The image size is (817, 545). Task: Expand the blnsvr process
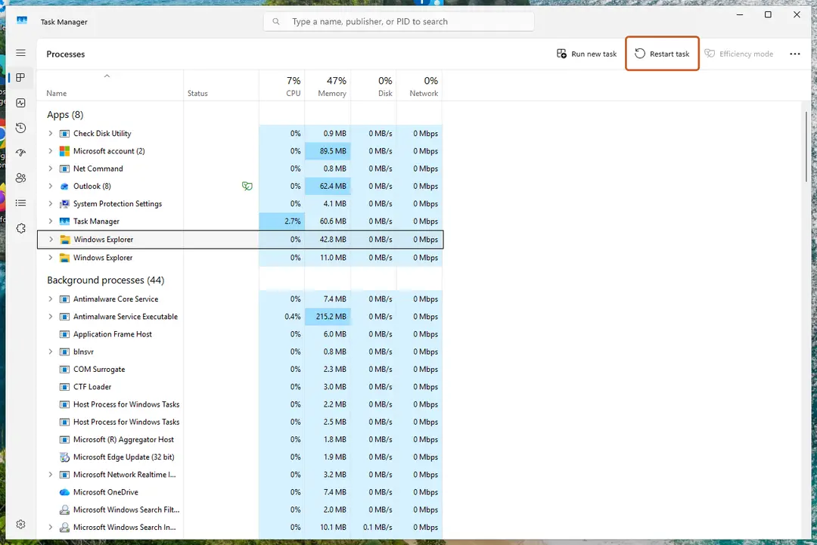(x=51, y=352)
